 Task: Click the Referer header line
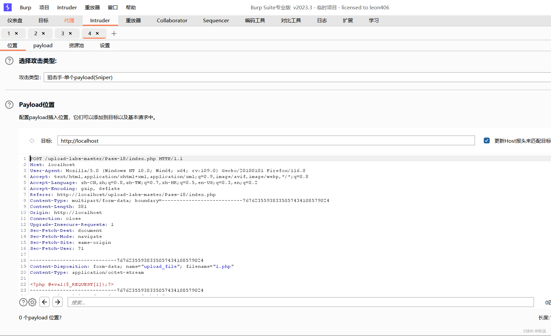pyautogui.click(x=123, y=195)
